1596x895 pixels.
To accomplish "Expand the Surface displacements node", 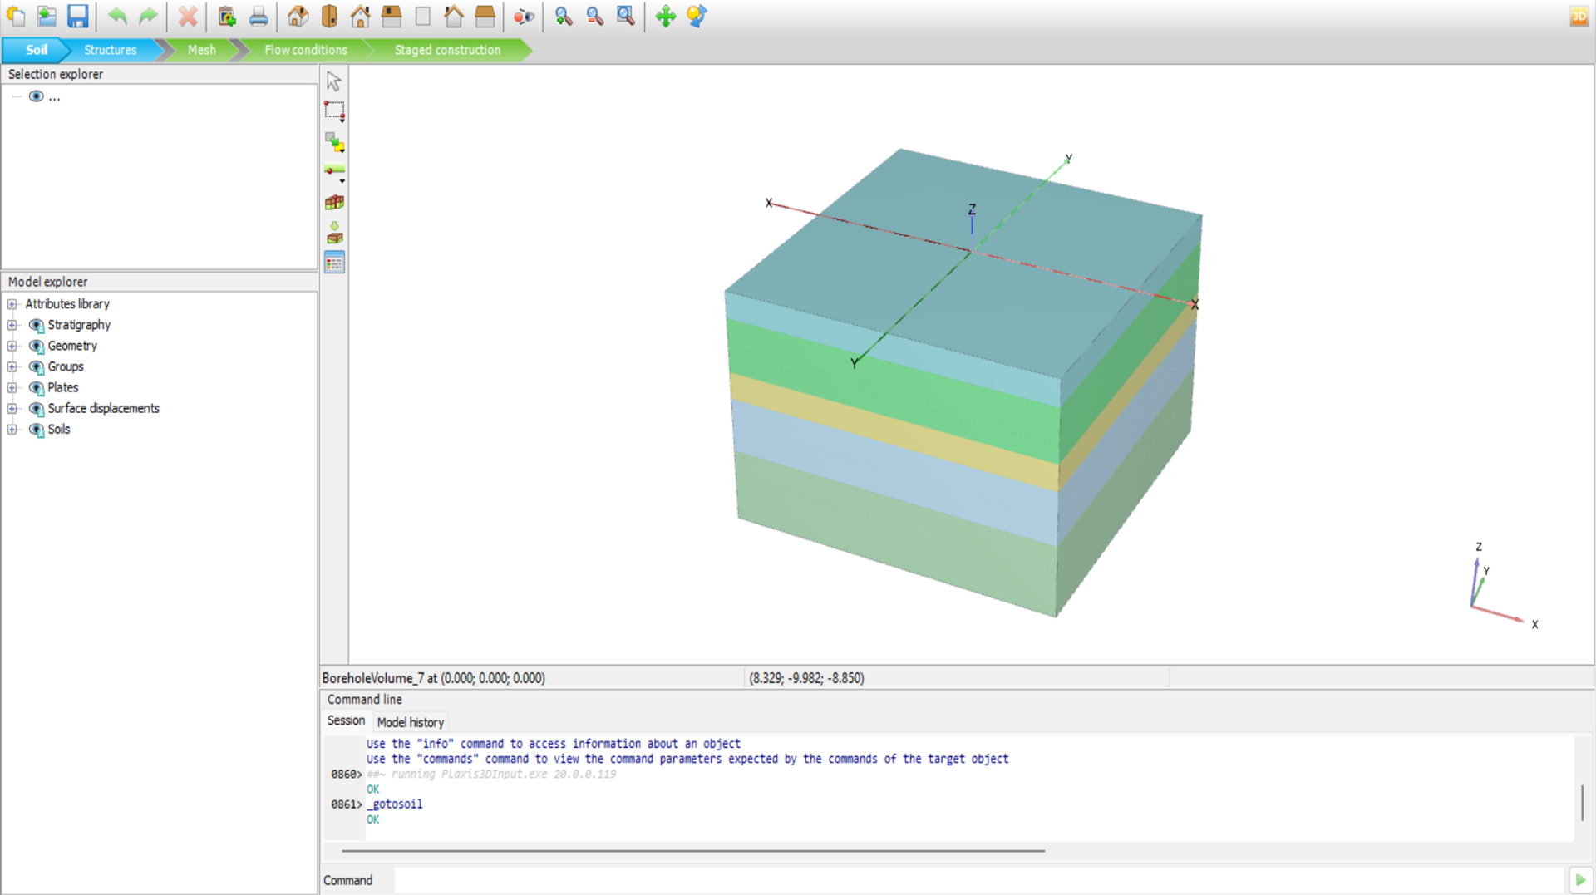I will [x=12, y=409].
